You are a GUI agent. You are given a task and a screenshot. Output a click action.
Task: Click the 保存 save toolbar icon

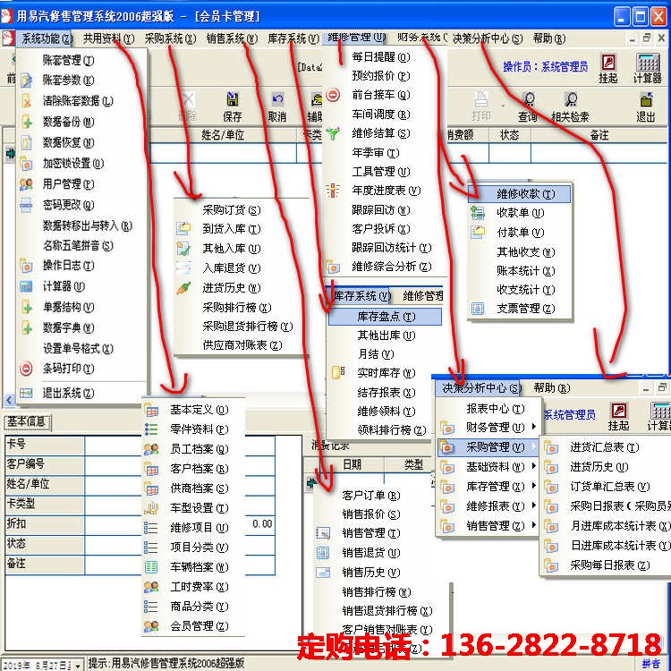point(233,106)
